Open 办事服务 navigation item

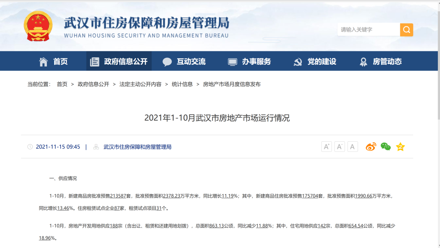(x=249, y=61)
